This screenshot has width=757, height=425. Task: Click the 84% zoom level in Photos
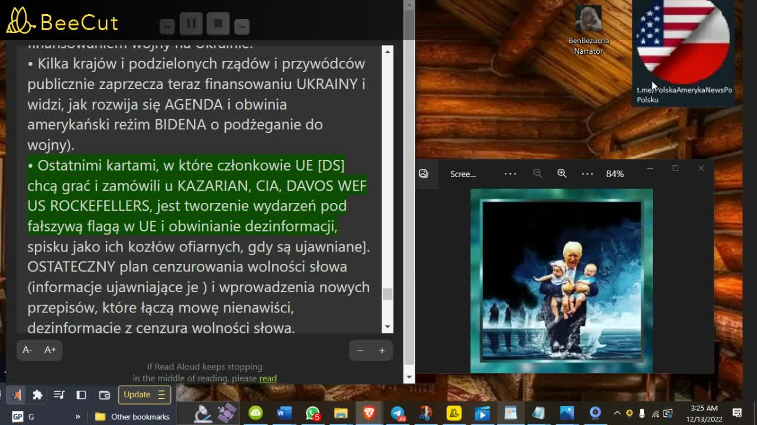pos(615,174)
